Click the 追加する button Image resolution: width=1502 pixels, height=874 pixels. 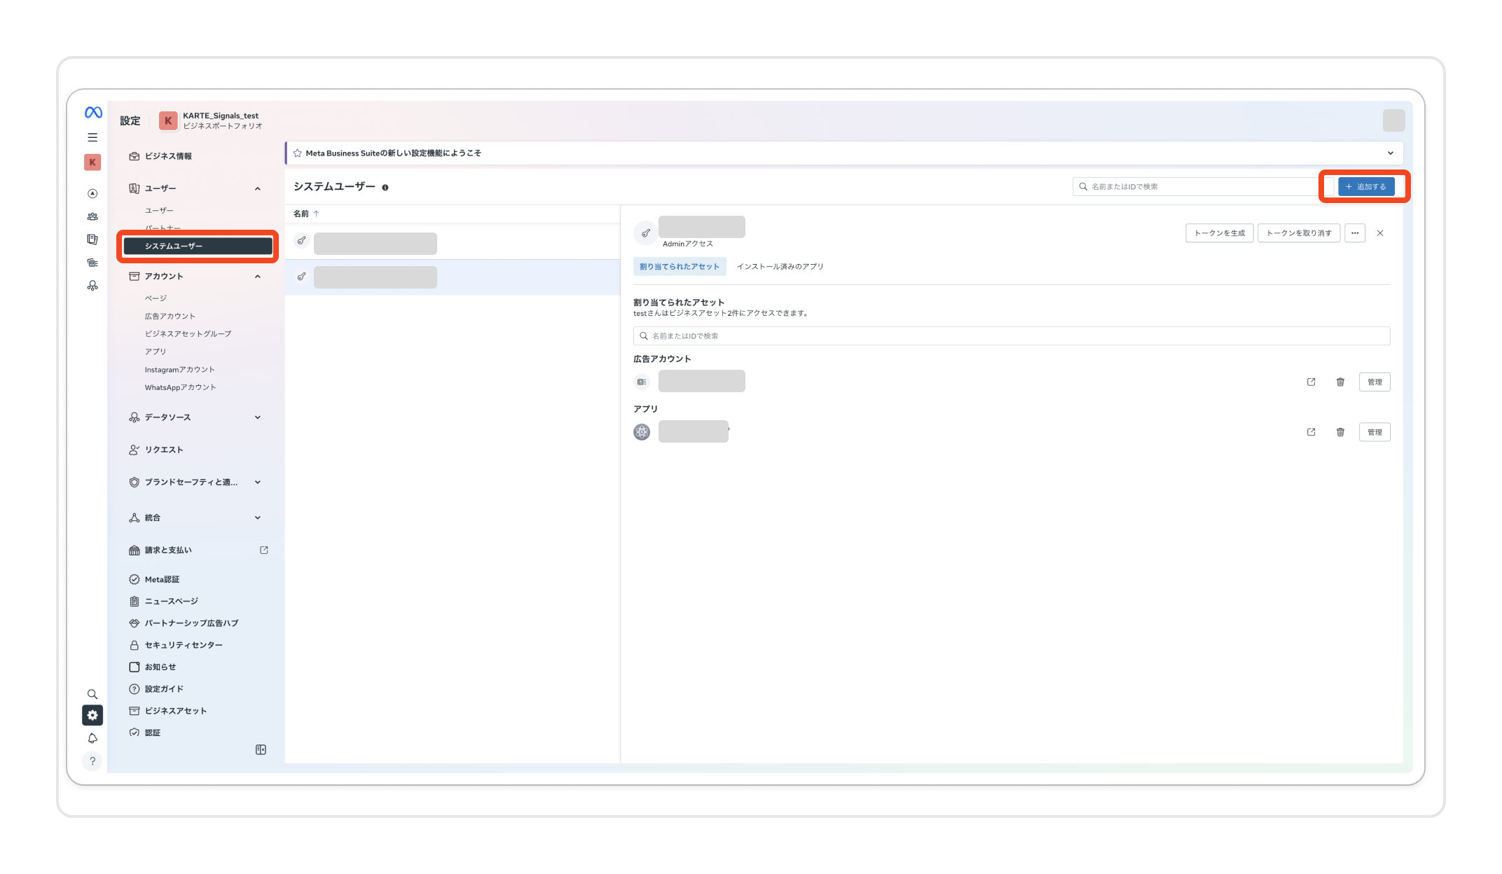(1366, 186)
